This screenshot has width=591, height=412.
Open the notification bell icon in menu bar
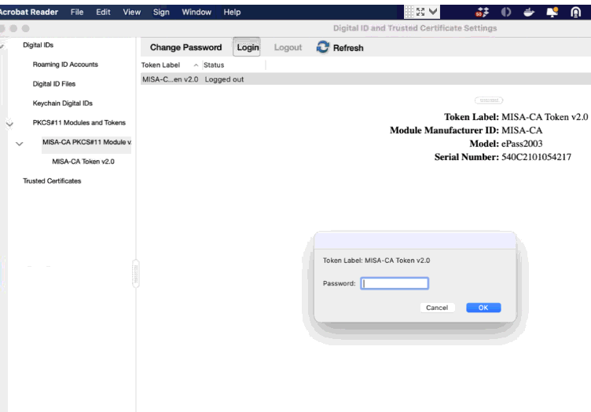[552, 12]
